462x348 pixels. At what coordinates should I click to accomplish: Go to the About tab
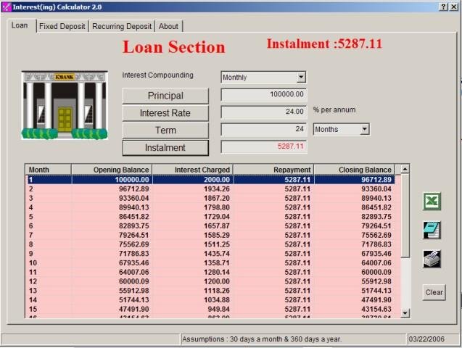coord(168,26)
